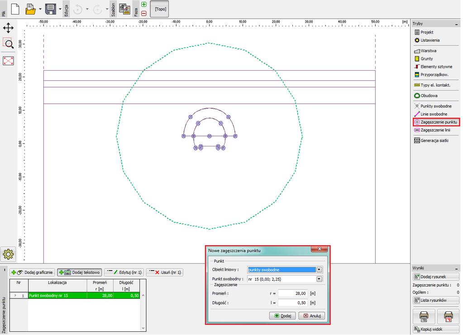Open Generacja siatki mode

(x=431, y=141)
